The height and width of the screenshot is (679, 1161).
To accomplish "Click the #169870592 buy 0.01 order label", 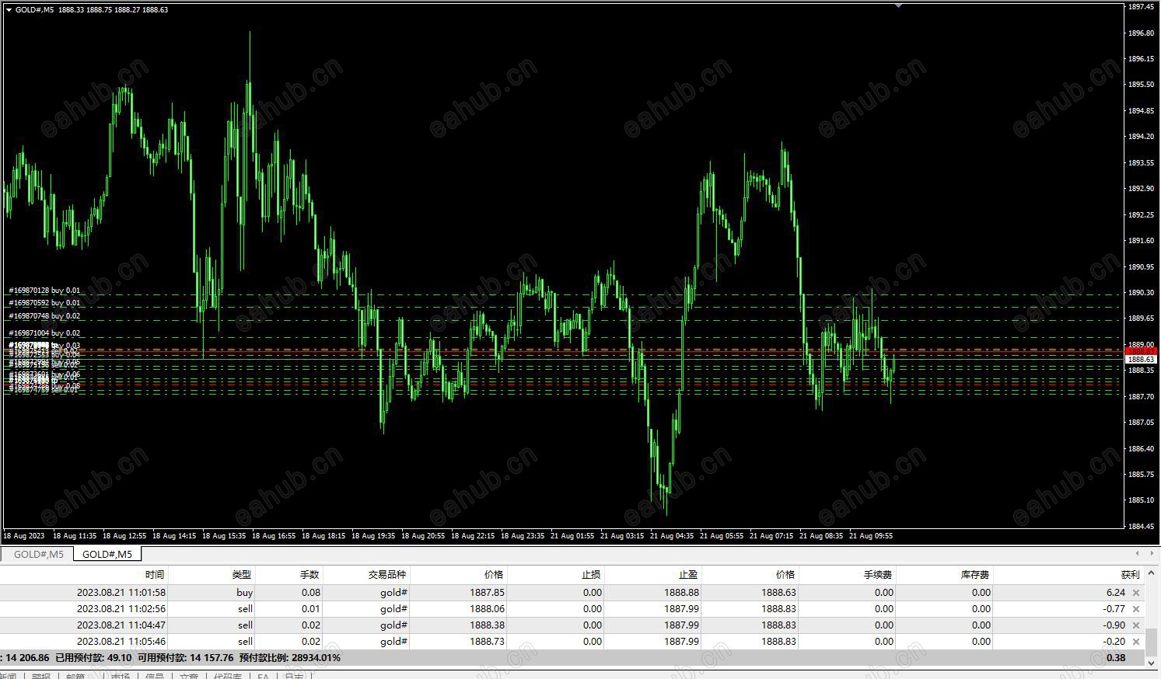I will (x=44, y=303).
